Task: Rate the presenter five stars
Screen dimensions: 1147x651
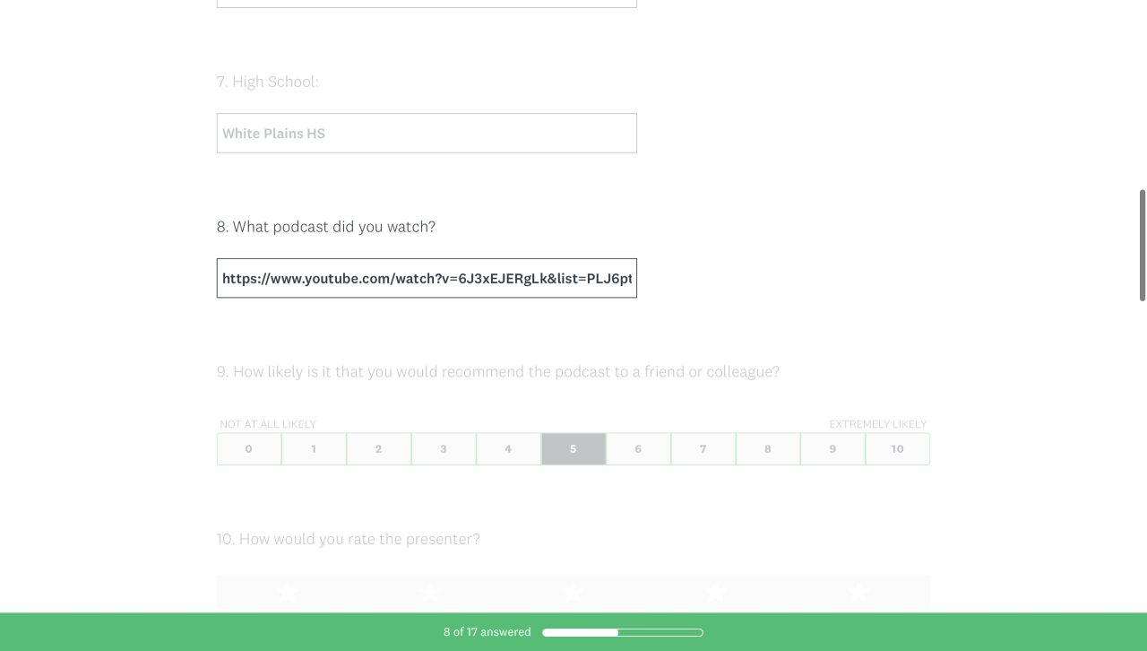Action: click(x=858, y=593)
